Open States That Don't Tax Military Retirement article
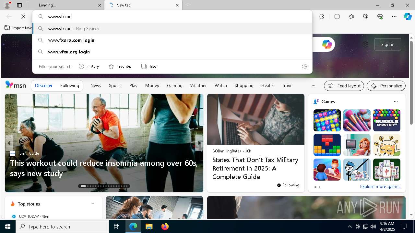 255,168
